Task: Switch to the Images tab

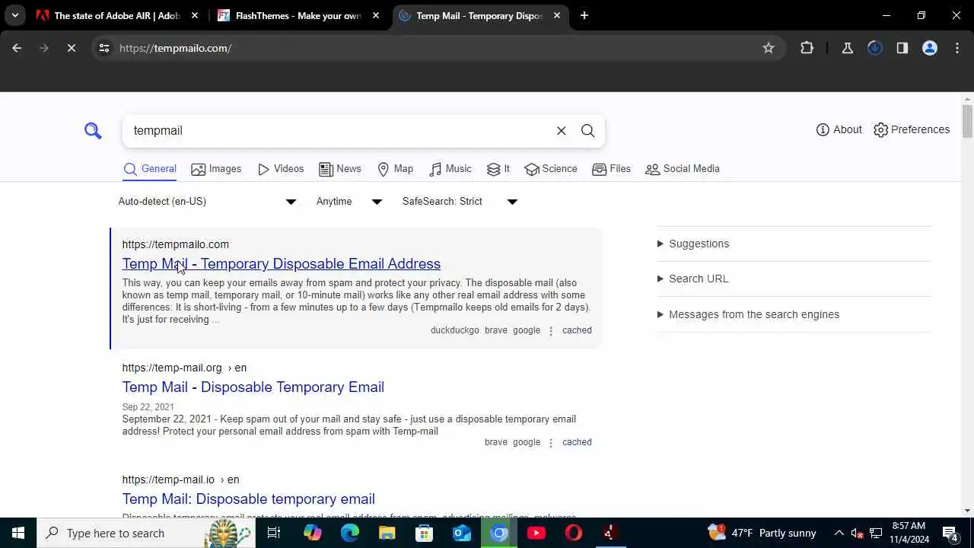Action: pos(216,169)
